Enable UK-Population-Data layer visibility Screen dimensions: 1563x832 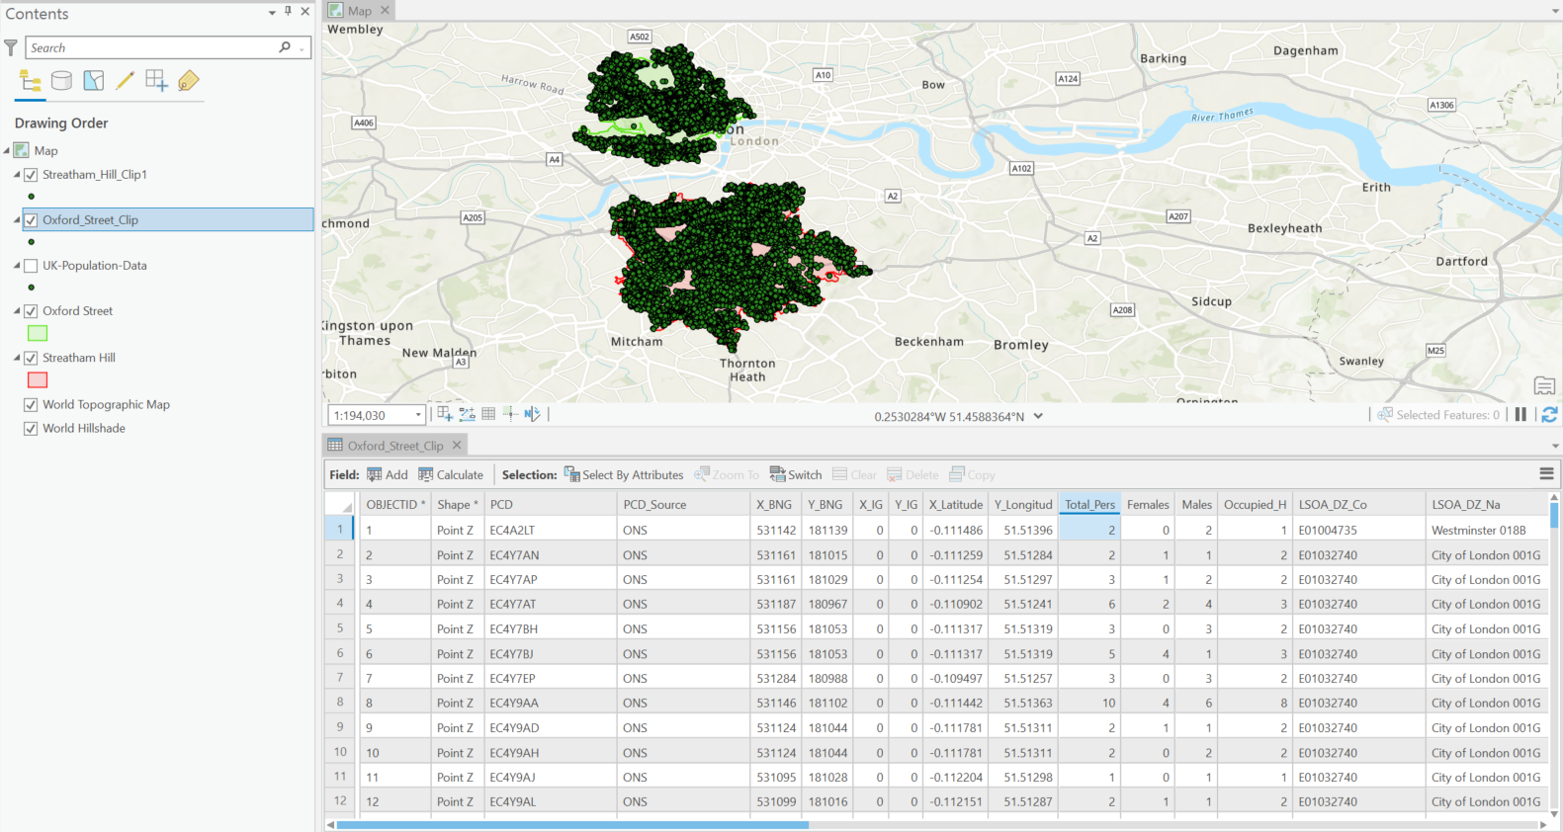click(31, 266)
